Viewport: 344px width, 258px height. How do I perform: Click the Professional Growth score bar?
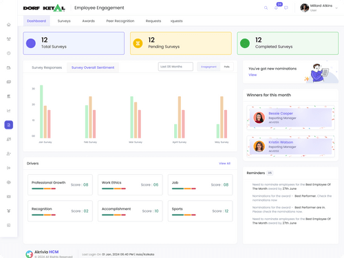coord(44,189)
